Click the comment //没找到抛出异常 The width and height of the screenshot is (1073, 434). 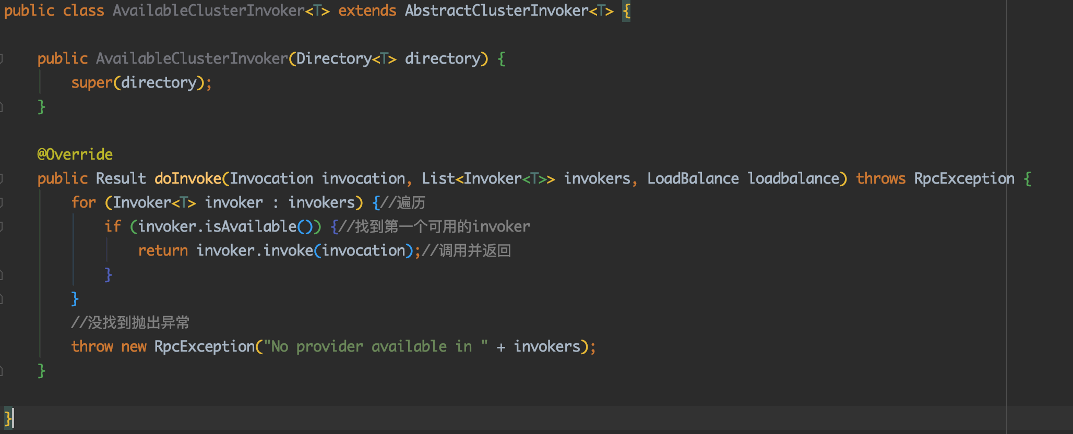click(130, 322)
